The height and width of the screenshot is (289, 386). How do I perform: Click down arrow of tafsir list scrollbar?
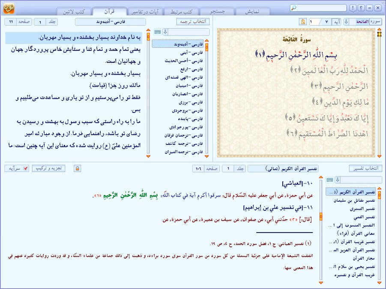point(379,283)
